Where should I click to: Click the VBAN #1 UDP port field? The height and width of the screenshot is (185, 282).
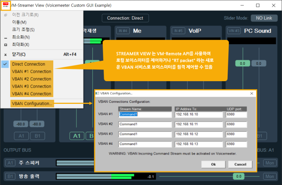point(236,114)
